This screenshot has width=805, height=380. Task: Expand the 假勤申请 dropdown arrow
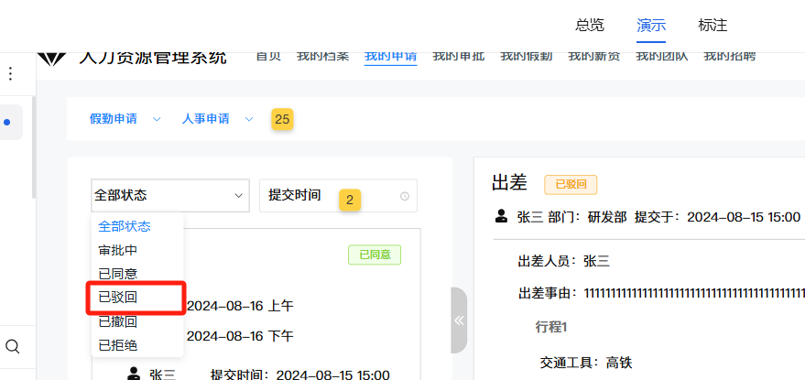pos(157,119)
